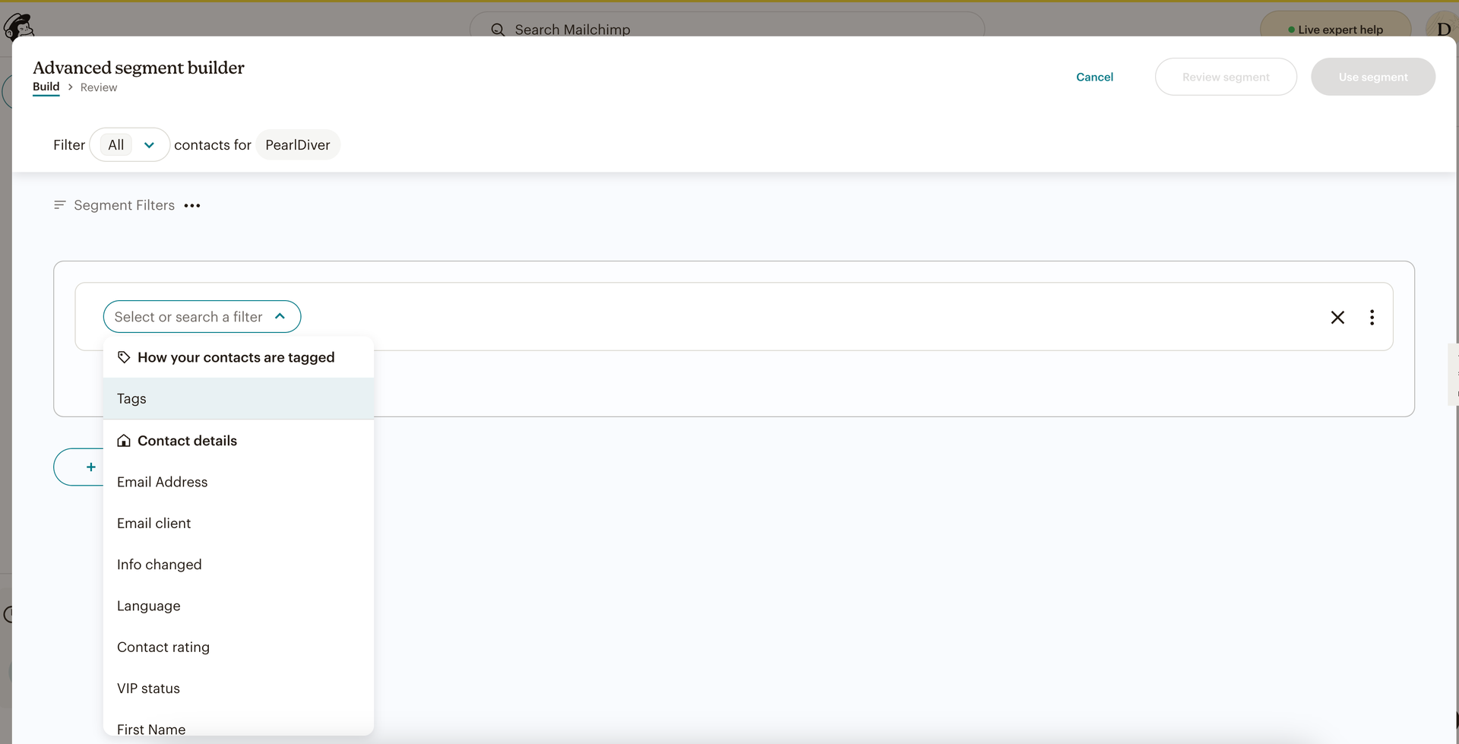Choose Email Address filter option

click(162, 482)
